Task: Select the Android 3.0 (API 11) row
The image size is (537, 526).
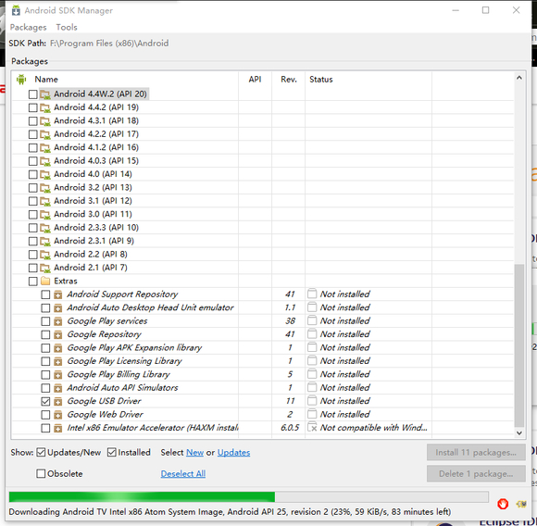Action: click(263, 214)
